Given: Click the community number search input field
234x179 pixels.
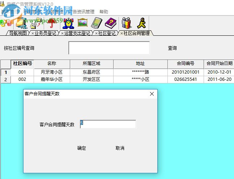Looking at the screenshot, I should click(x=109, y=48).
